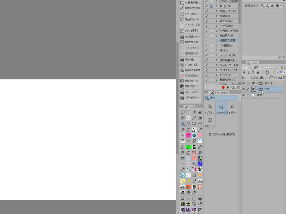Select the black S tool icon

[x=194, y=147]
